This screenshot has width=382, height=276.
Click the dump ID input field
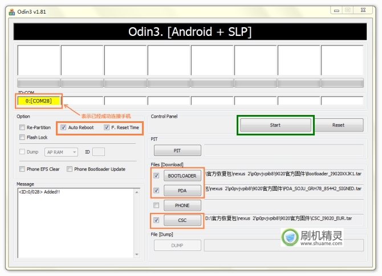[x=99, y=152]
